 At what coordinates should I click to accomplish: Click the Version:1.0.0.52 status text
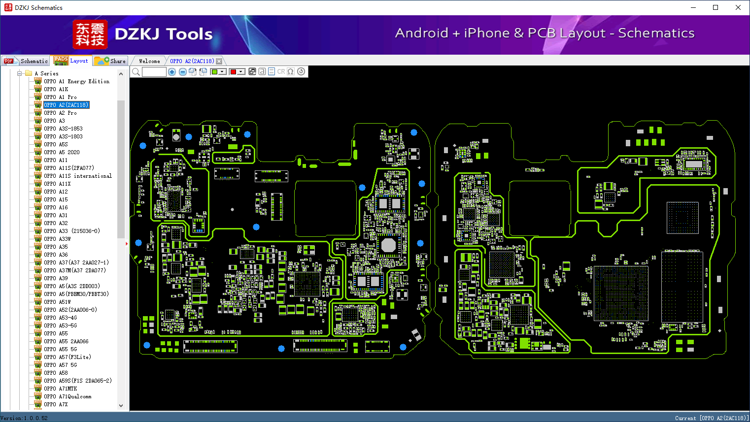click(25, 418)
